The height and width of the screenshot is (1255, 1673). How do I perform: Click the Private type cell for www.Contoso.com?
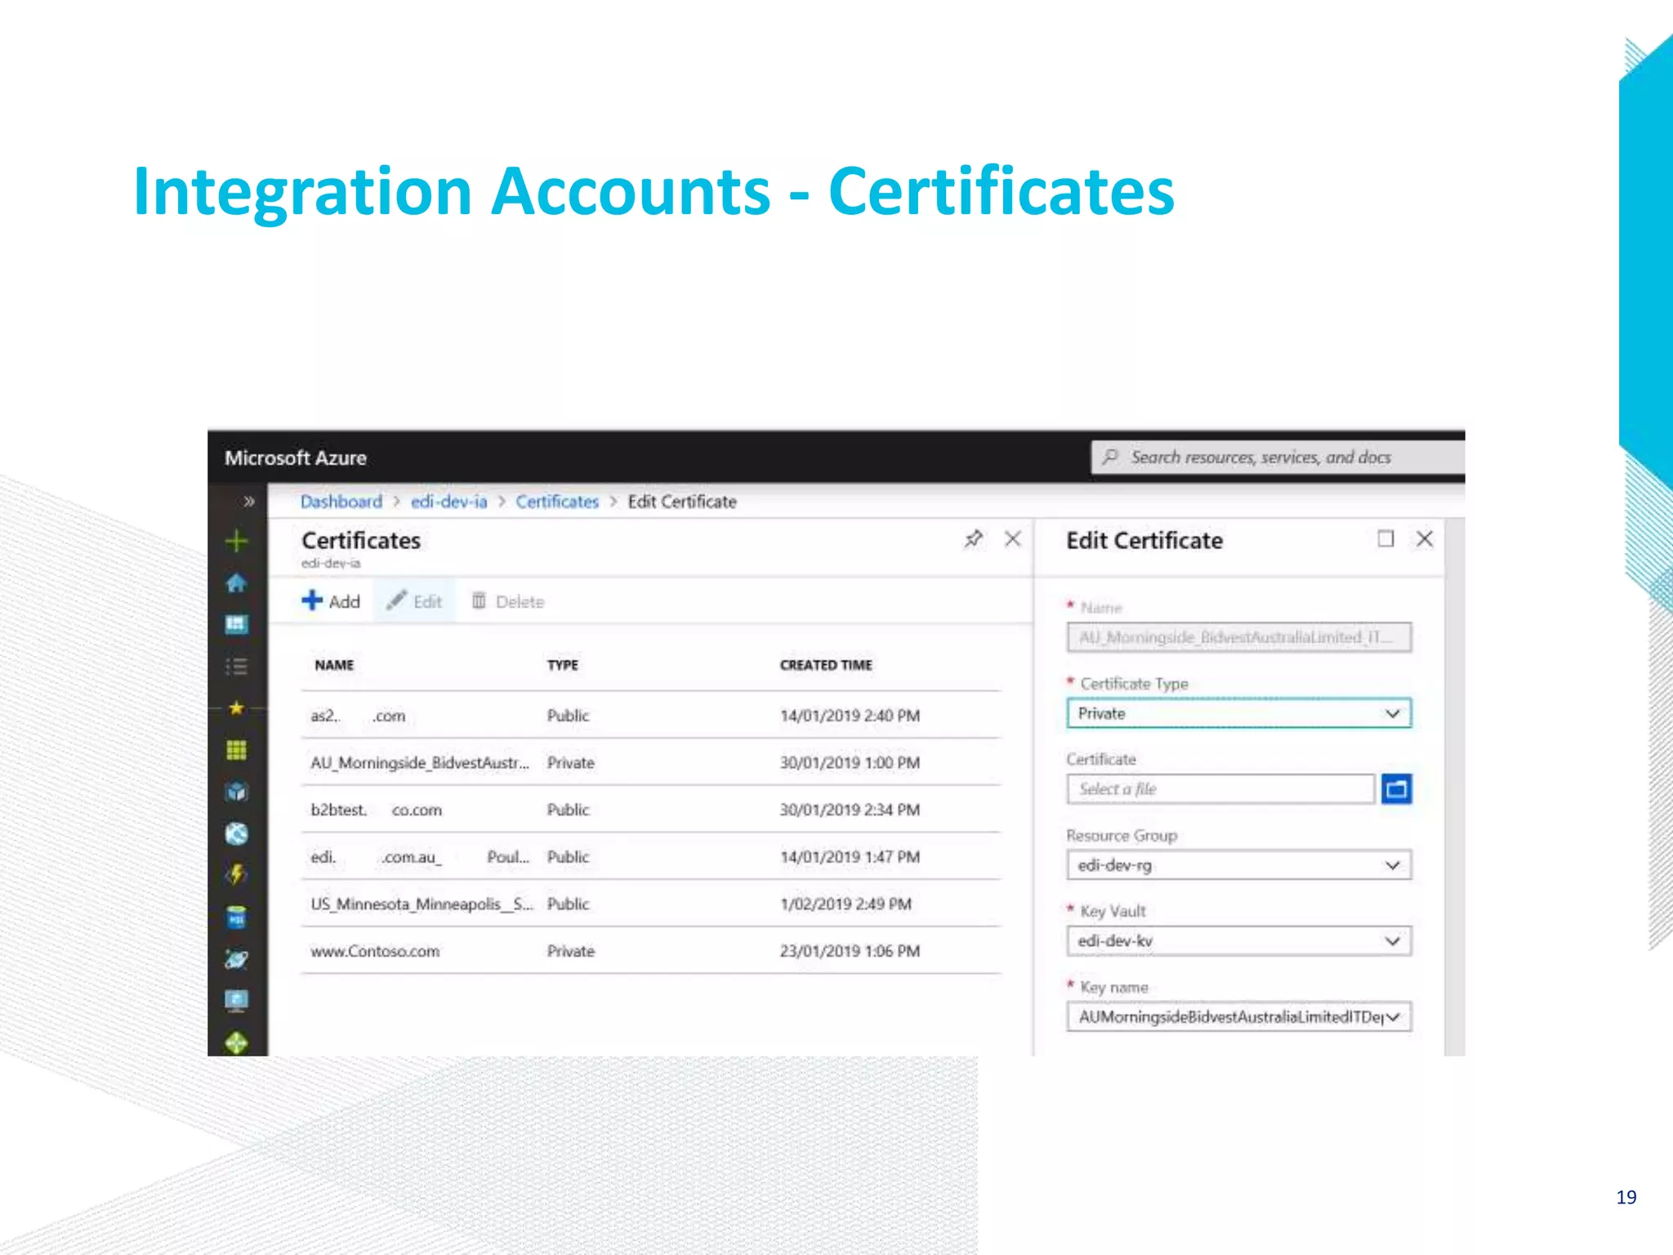tap(571, 951)
